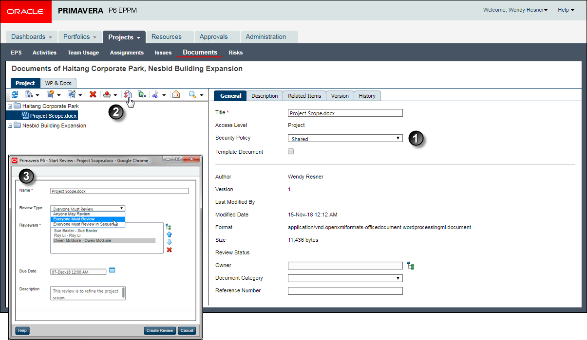587x340 pixels.
Task: Click the Description scrollbar in review dialog
Action: [x=123, y=293]
